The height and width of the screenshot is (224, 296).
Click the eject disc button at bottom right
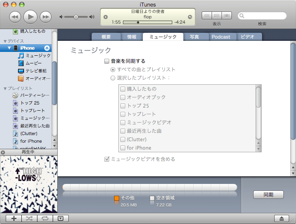[x=281, y=219]
